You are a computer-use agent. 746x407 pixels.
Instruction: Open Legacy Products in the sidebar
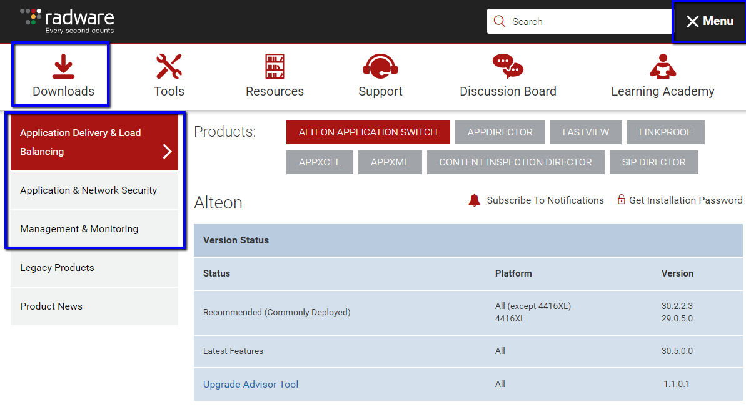(x=57, y=268)
